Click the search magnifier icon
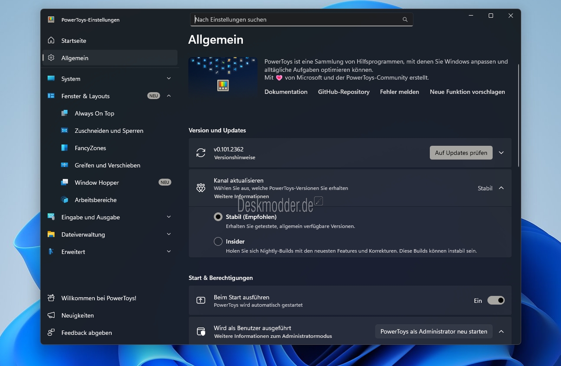 pos(405,19)
